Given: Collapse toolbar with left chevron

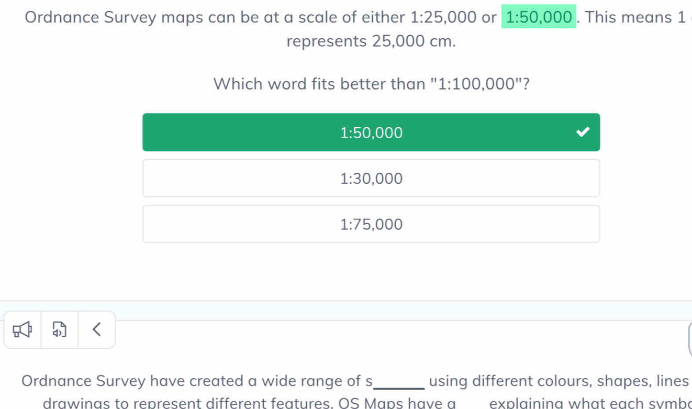Looking at the screenshot, I should (96, 329).
